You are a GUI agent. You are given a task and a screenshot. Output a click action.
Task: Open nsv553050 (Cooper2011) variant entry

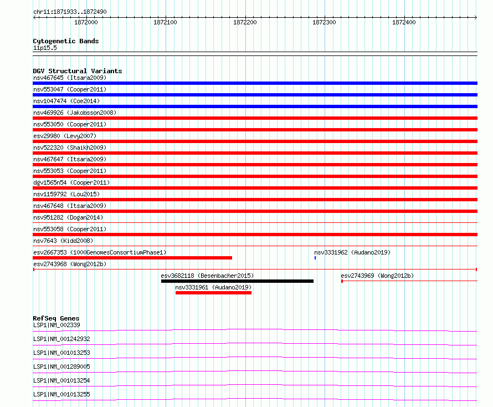70,124
